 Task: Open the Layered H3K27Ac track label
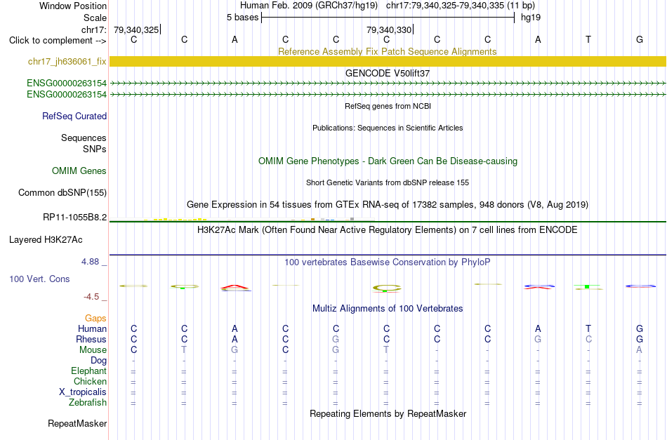(46, 240)
